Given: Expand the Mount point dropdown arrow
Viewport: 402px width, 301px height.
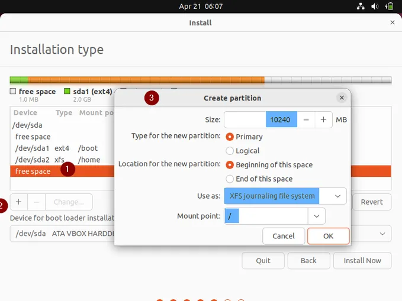Looking at the screenshot, I should [x=317, y=216].
